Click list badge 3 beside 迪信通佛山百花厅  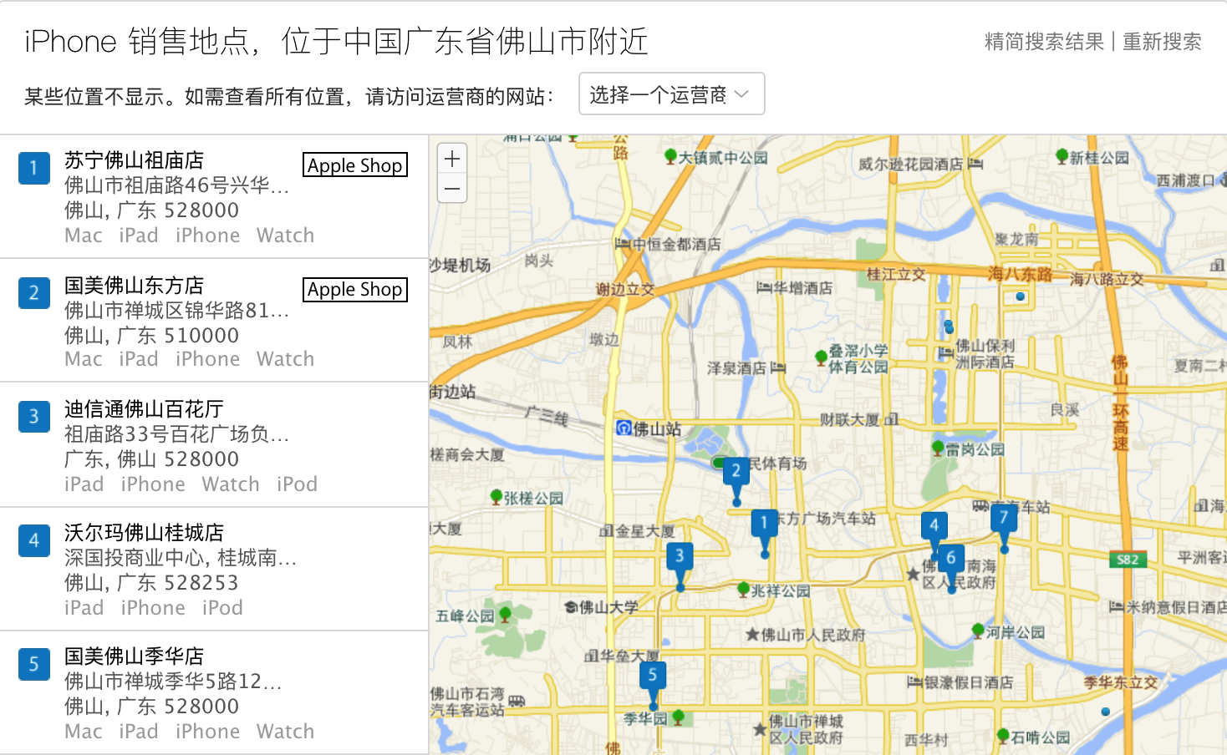click(34, 416)
